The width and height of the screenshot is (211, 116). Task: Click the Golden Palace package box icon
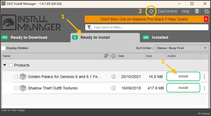coord(23,76)
